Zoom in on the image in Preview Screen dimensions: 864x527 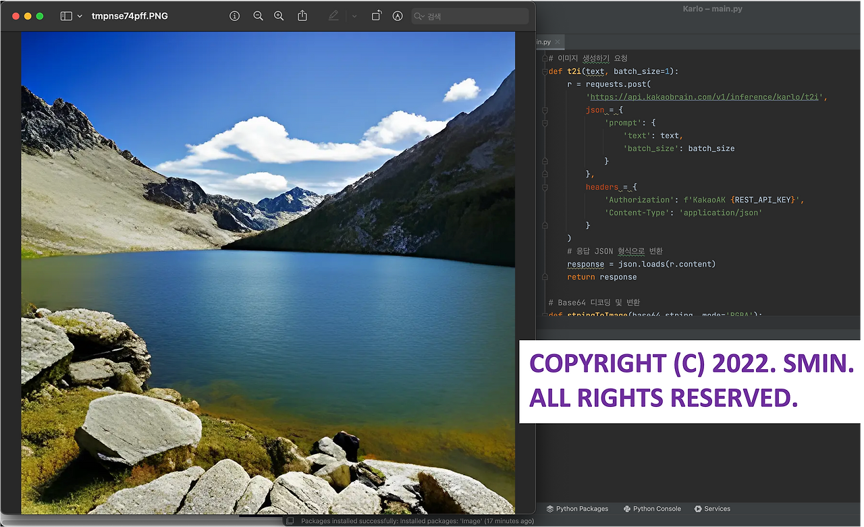pyautogui.click(x=279, y=16)
